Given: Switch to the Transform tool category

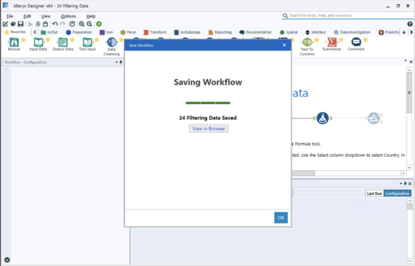Looking at the screenshot, I should point(155,32).
